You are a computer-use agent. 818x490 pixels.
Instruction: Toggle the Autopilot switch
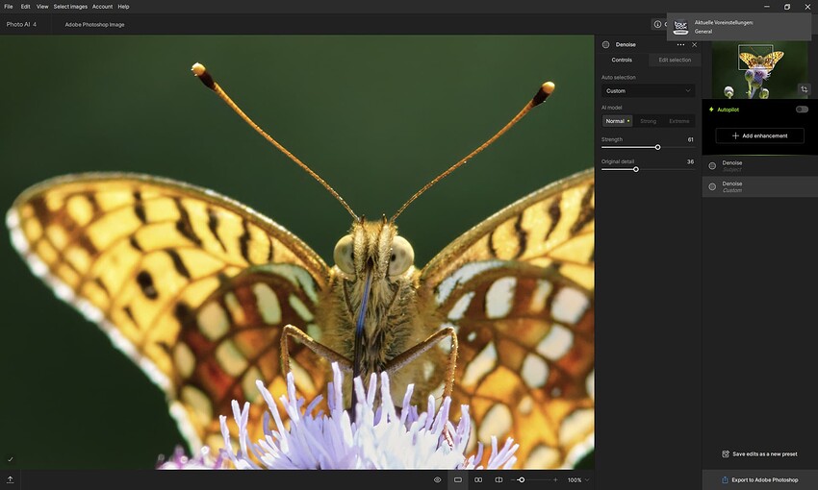801,110
